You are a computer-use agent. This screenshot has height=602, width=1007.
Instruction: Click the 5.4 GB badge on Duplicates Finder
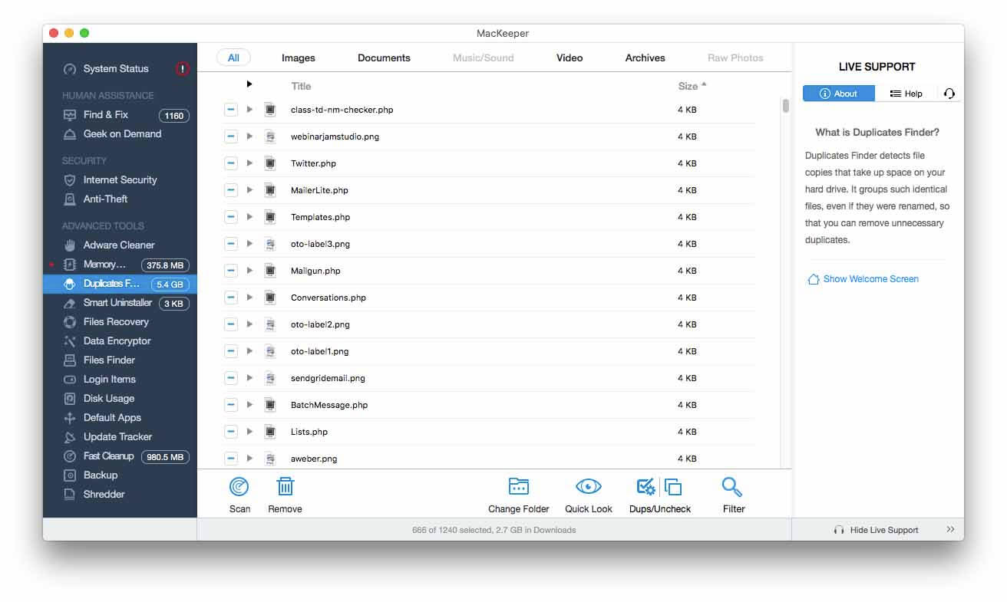tap(169, 285)
